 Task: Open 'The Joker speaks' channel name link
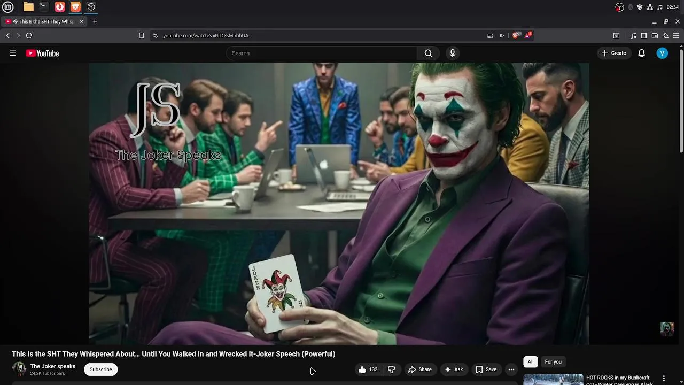tap(53, 366)
